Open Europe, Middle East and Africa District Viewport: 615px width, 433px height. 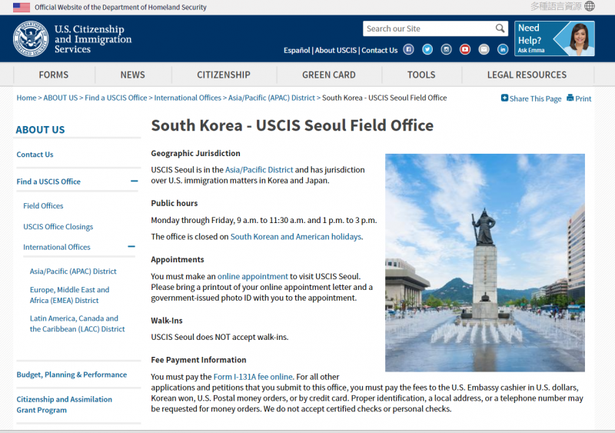click(69, 295)
